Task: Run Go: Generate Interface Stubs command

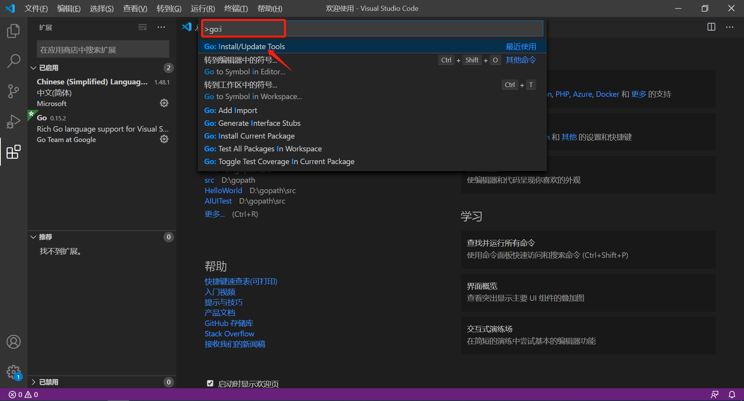Action: (x=372, y=123)
